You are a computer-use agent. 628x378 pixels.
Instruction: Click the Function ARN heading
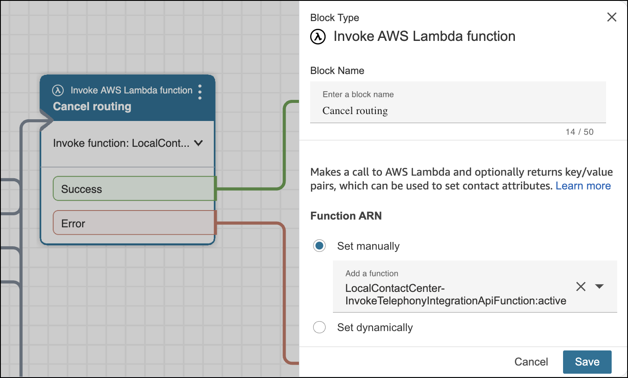346,216
